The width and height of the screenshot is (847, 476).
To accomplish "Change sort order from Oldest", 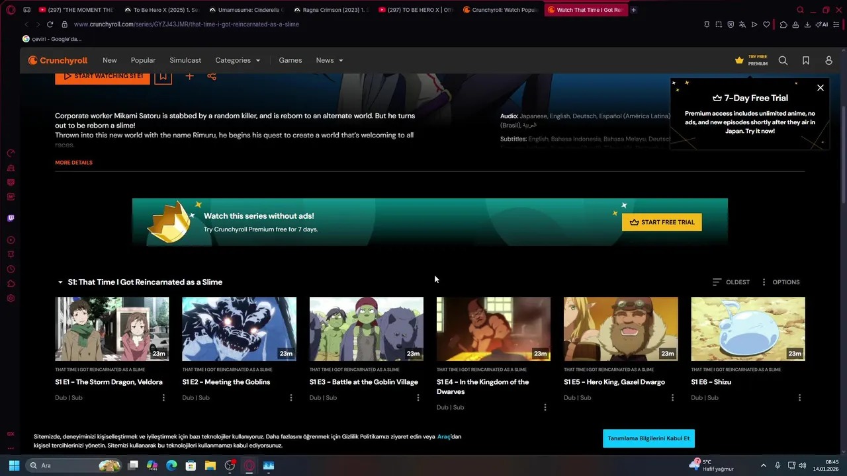I will 731,282.
